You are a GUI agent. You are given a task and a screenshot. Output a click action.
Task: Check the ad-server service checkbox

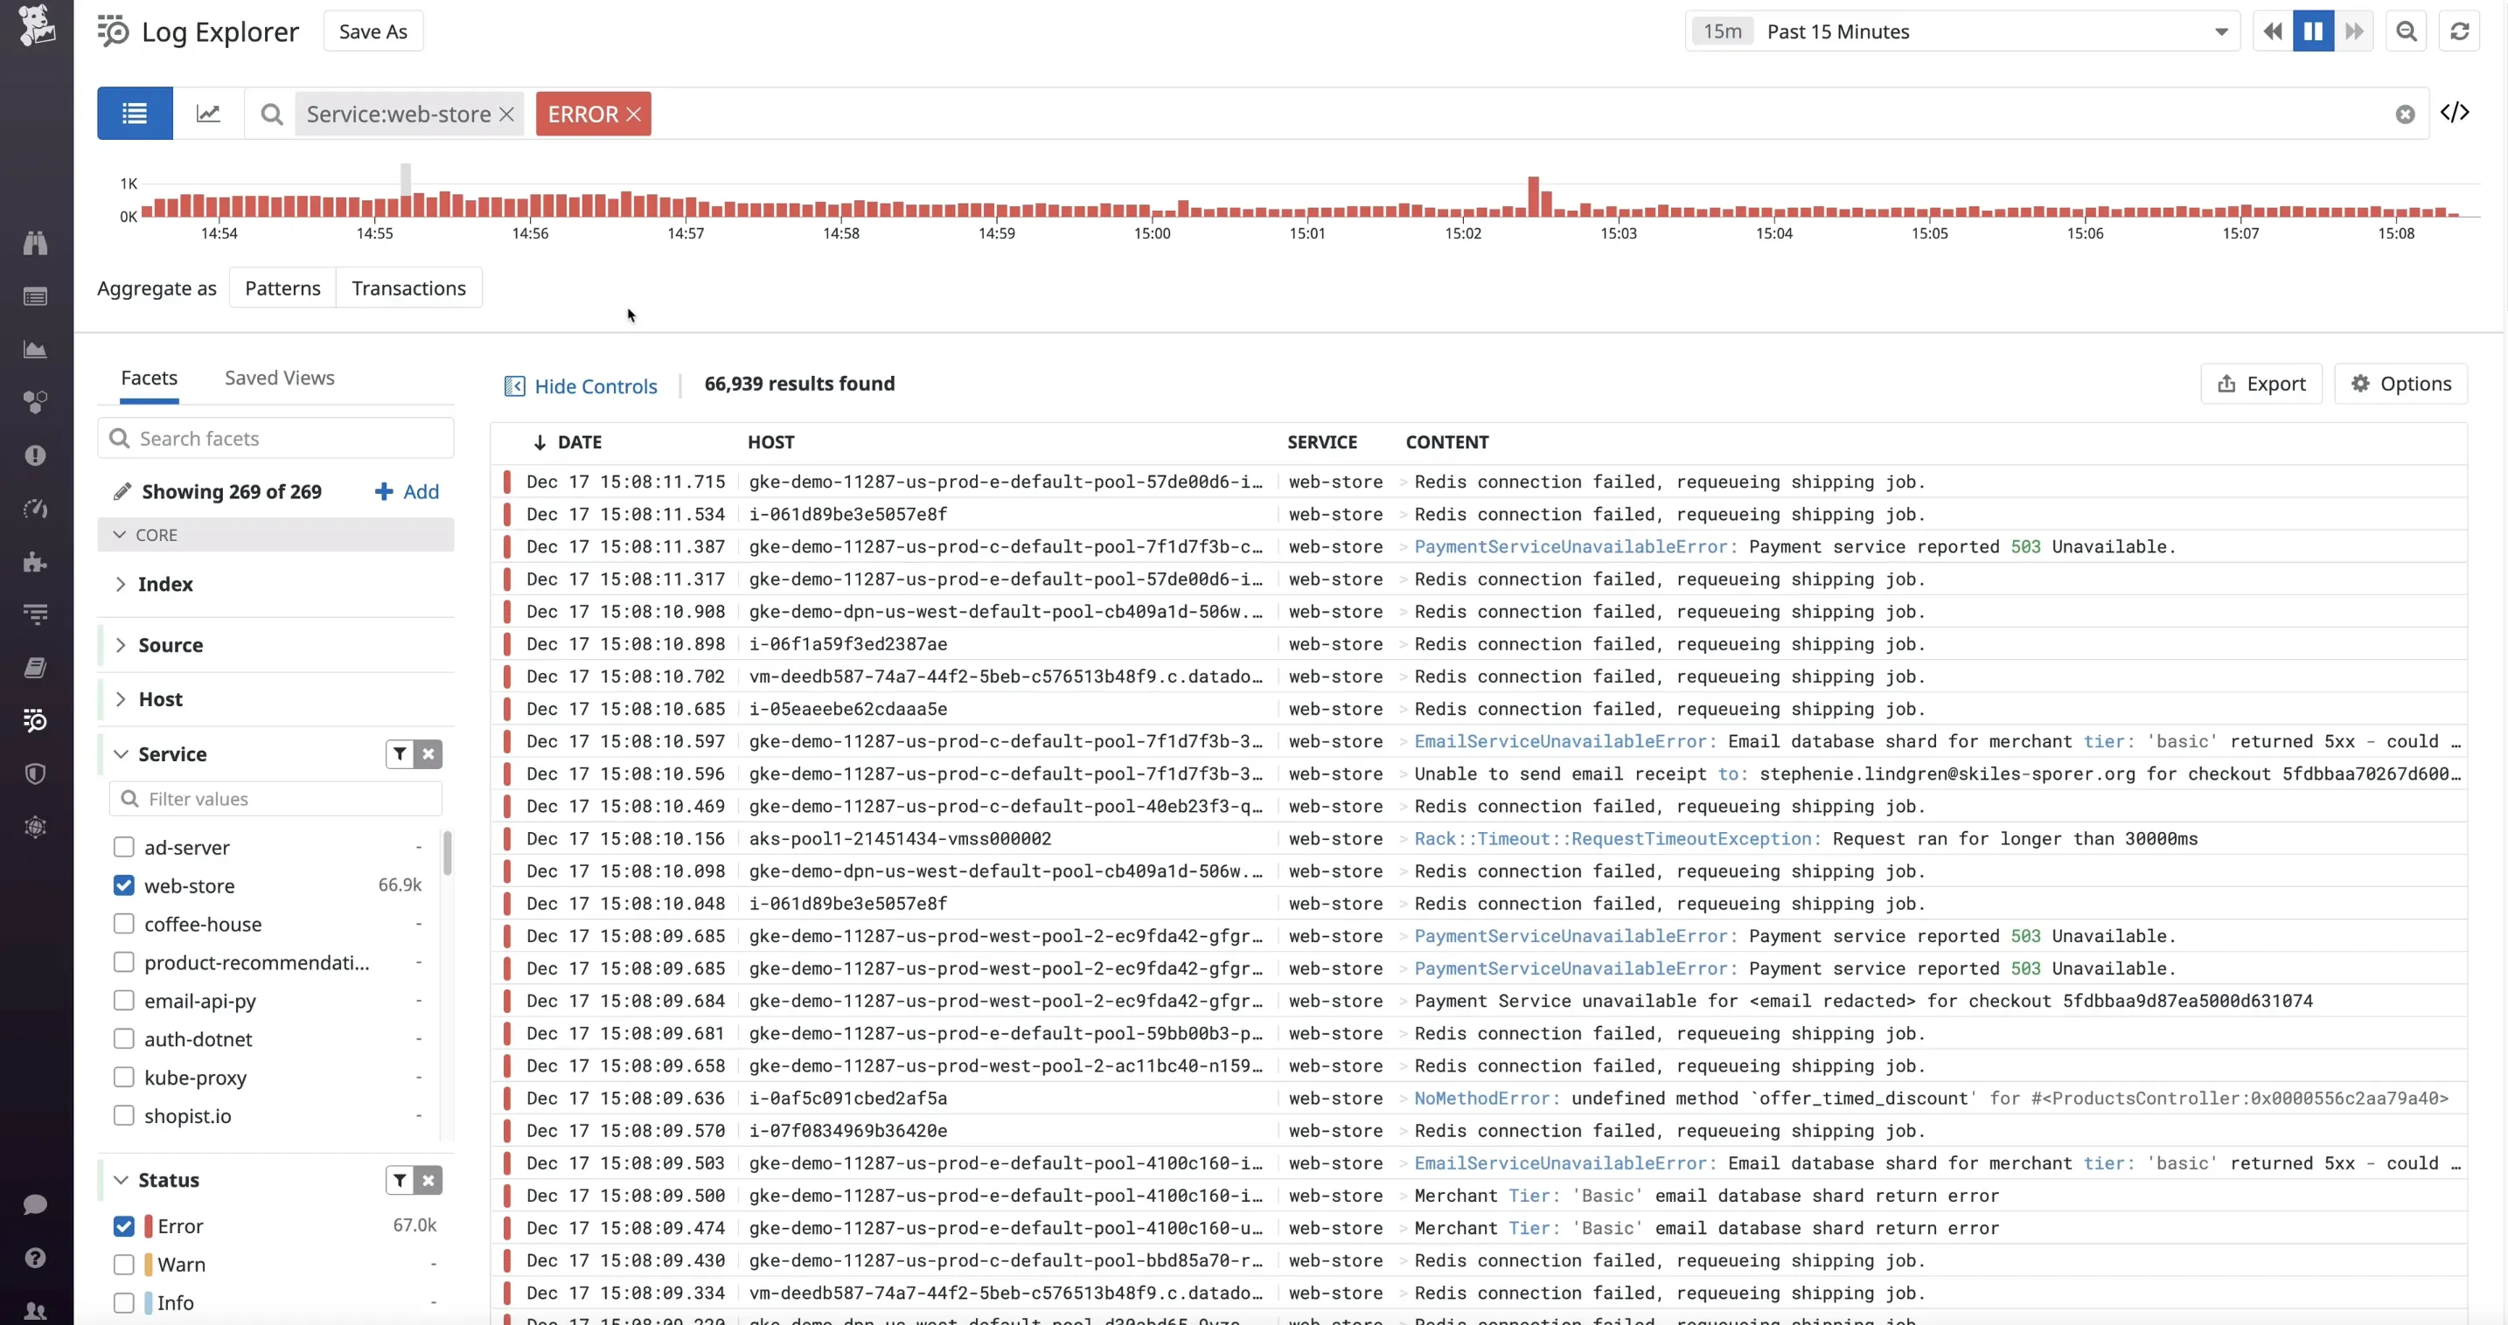(123, 847)
